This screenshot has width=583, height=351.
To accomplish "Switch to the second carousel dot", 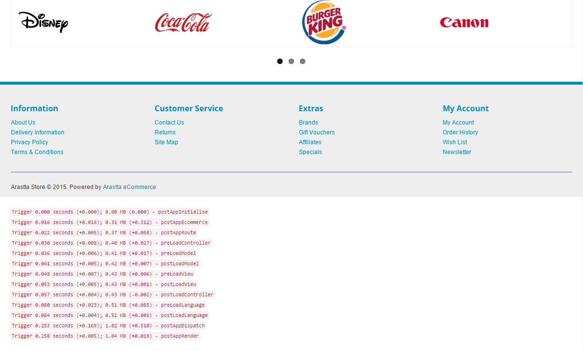I will pos(291,62).
